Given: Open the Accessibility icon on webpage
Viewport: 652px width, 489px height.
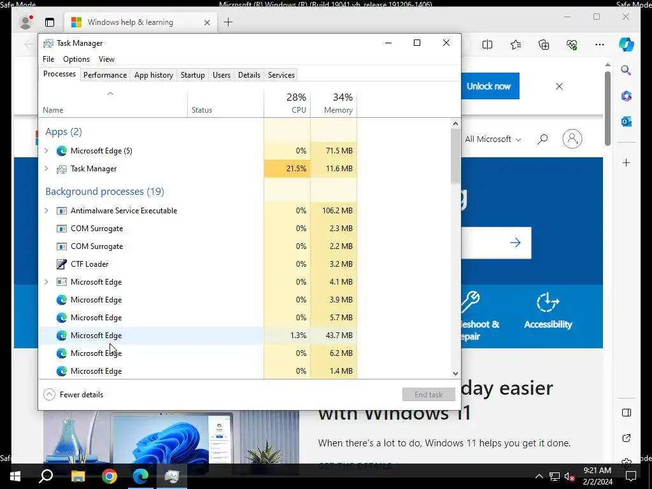Looking at the screenshot, I should 548,302.
